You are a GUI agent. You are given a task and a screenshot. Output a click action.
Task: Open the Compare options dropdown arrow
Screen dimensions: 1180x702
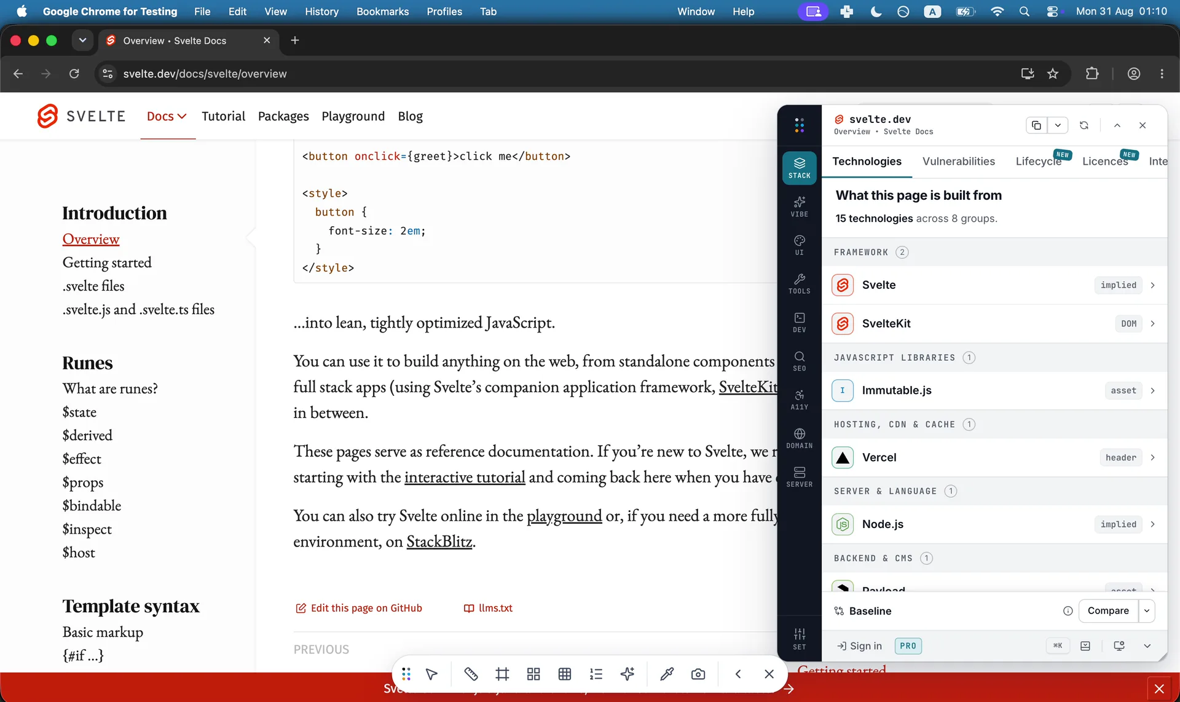[1147, 611]
